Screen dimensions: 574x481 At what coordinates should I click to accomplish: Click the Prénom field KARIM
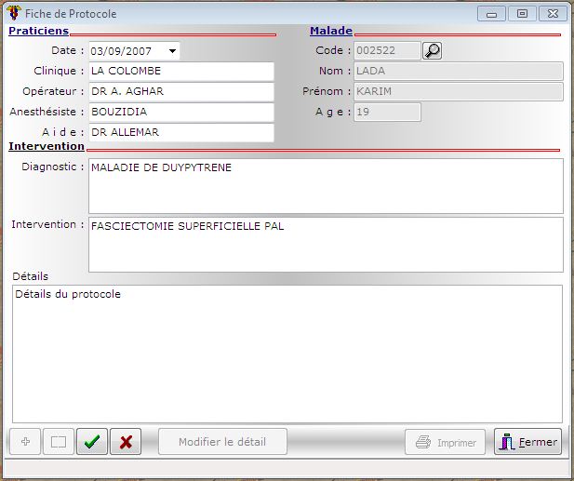(459, 91)
